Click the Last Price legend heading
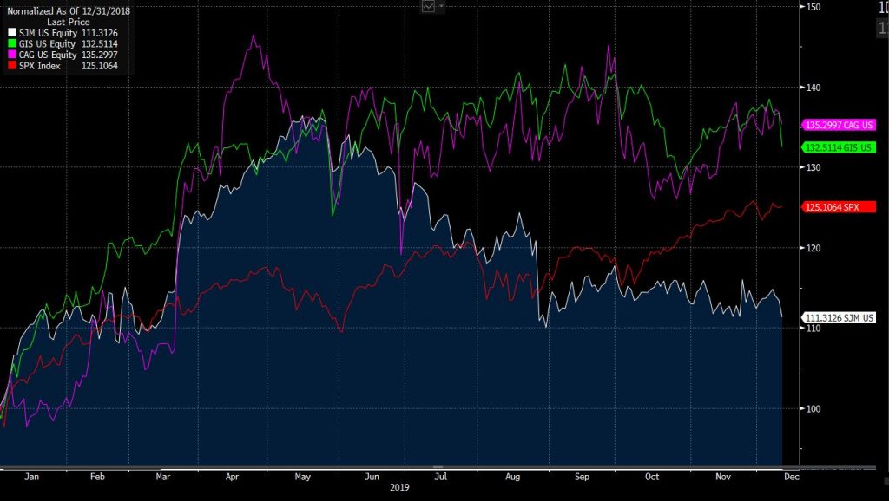The height and width of the screenshot is (501, 889). 68,21
